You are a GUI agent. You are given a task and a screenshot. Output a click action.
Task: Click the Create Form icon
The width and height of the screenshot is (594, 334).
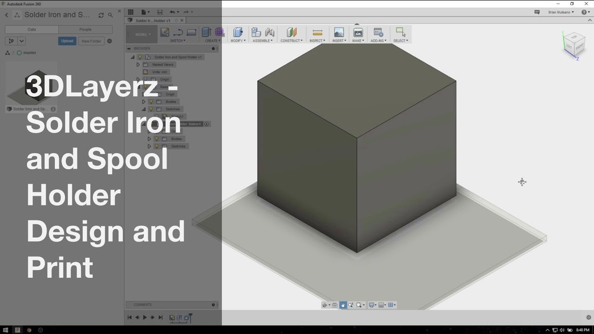(x=220, y=32)
